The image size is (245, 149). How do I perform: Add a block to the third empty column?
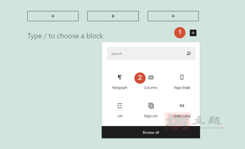[x=173, y=16]
